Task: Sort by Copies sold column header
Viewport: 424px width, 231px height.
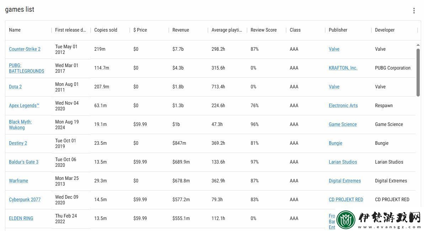Action: (106, 30)
